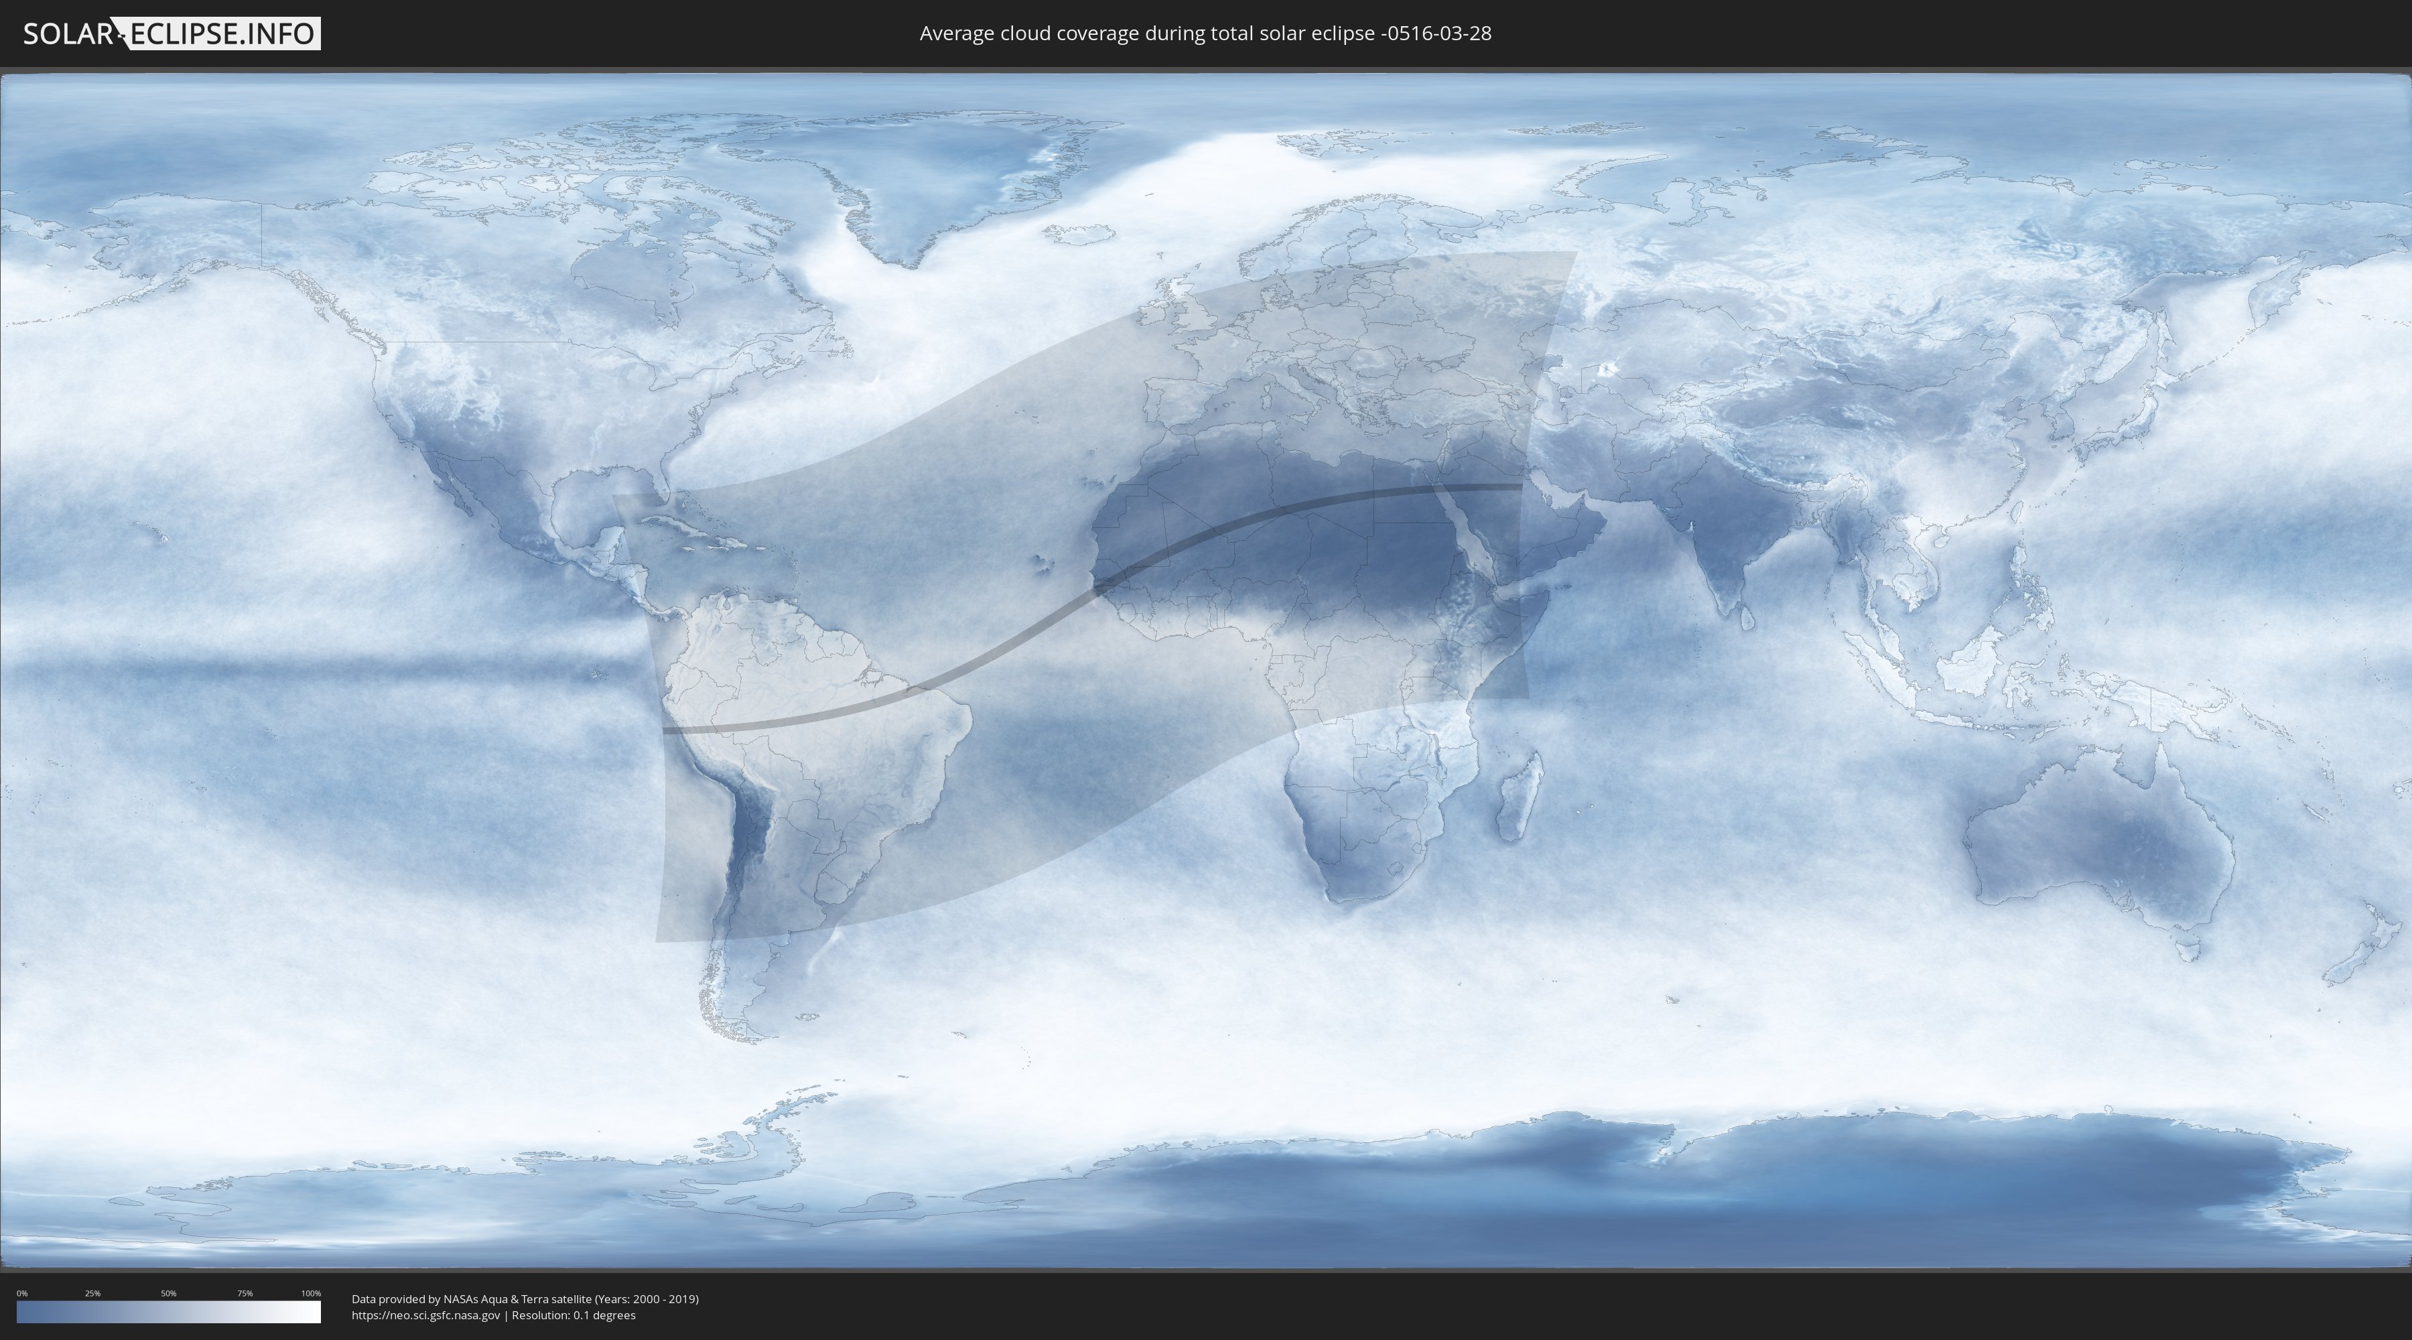Click Greenland on the map
Screen dimensions: 2412x1340
coord(937,174)
